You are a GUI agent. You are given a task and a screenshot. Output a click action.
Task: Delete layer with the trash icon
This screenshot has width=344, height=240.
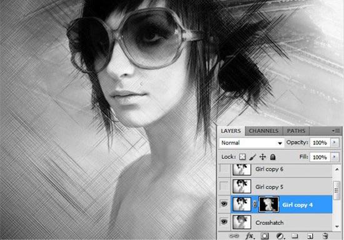coord(325,236)
